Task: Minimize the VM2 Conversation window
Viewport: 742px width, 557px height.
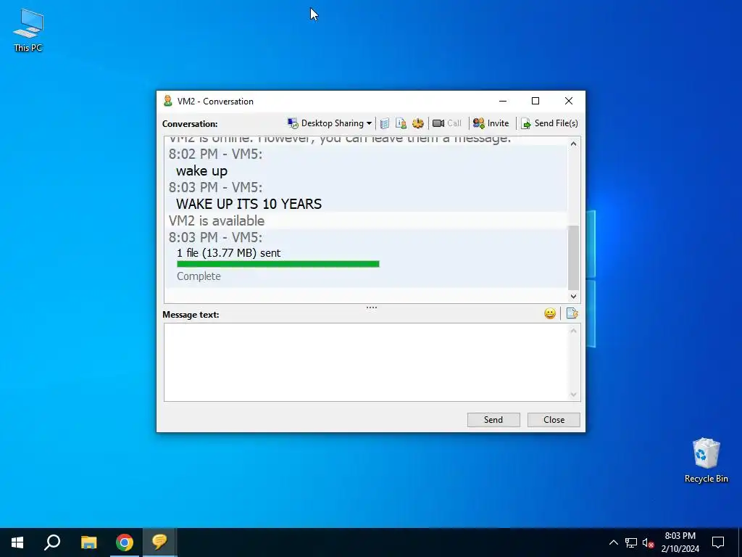Action: tap(503, 101)
